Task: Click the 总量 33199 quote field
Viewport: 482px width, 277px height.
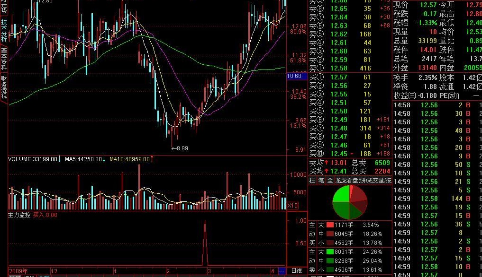Action: pyautogui.click(x=415, y=41)
